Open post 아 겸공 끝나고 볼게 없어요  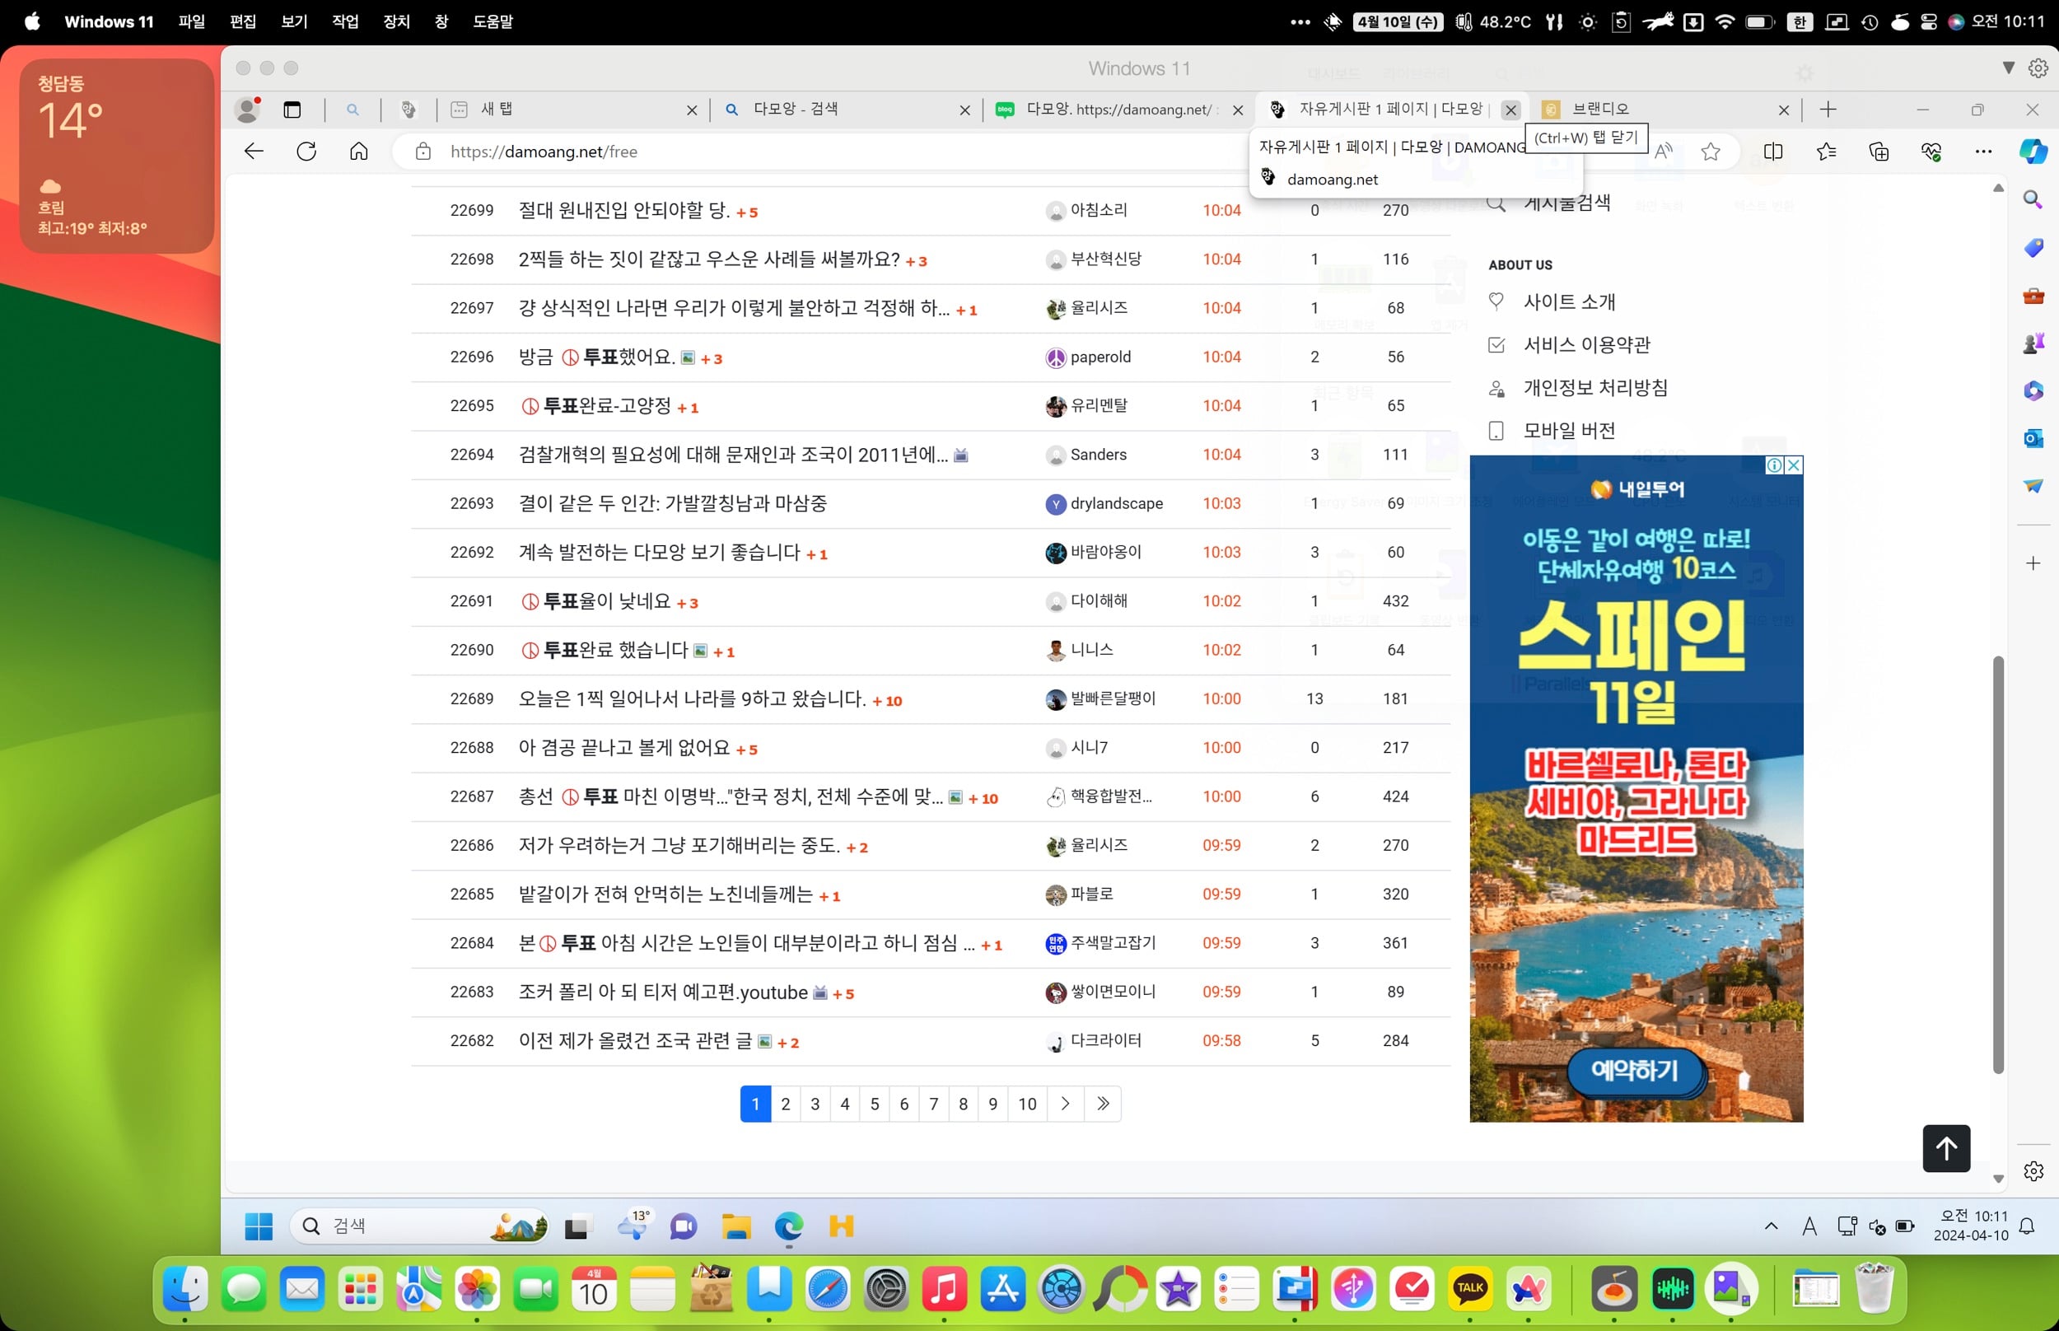pyautogui.click(x=623, y=748)
